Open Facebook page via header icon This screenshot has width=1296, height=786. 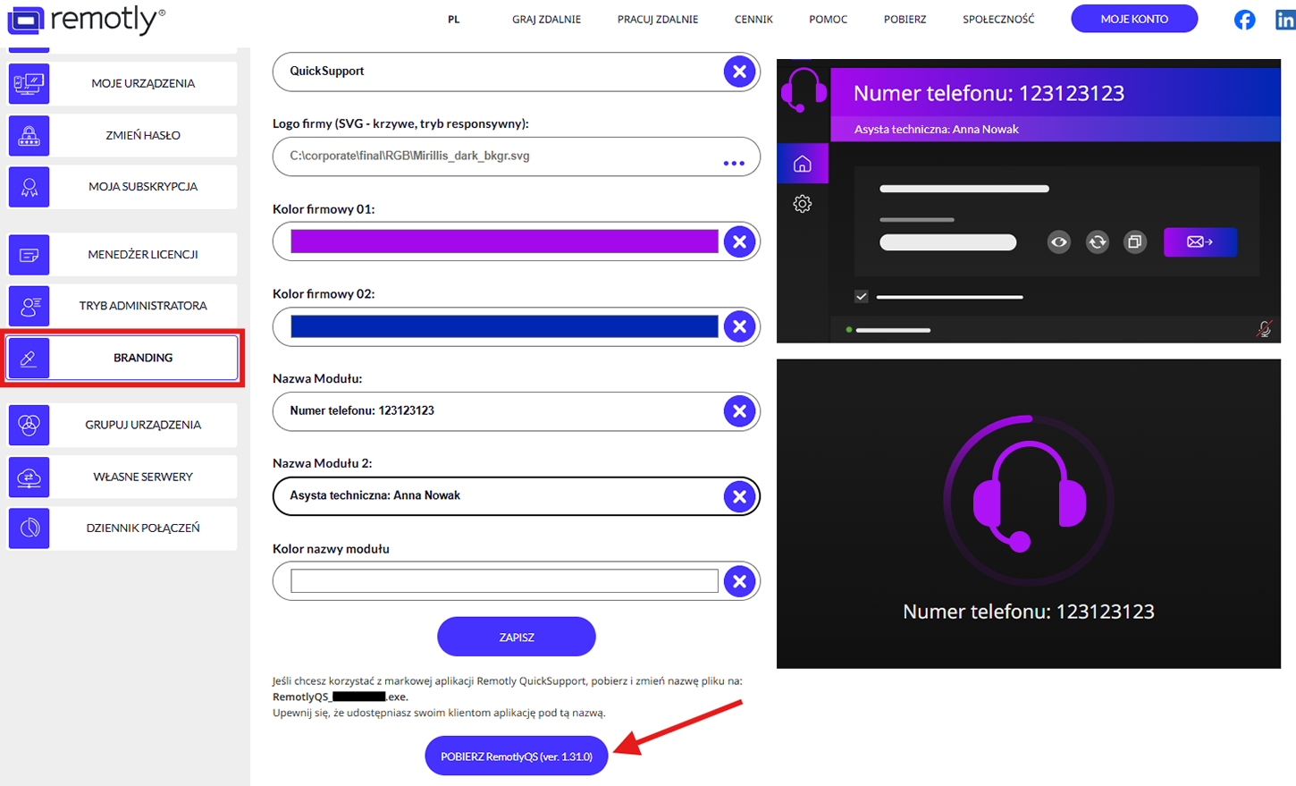[1244, 20]
